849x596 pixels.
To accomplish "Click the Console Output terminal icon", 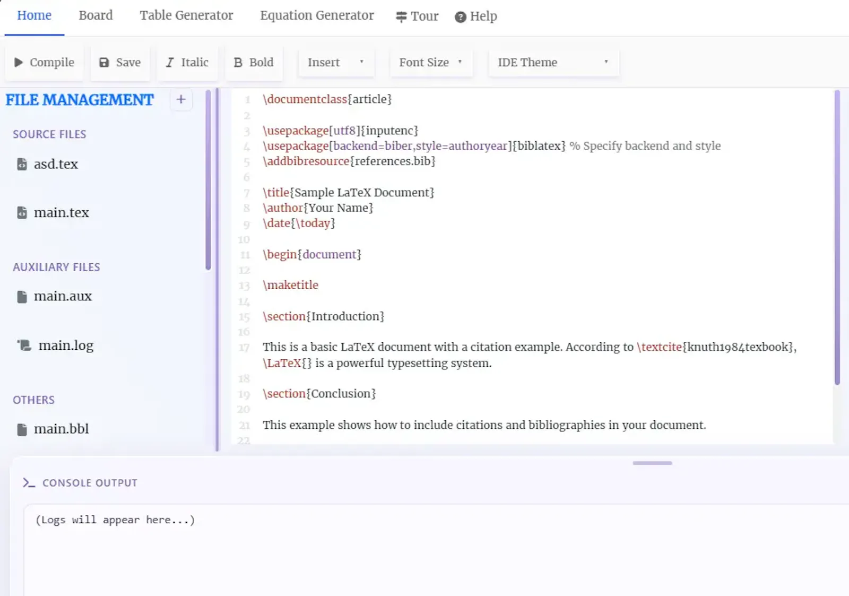I will [29, 483].
